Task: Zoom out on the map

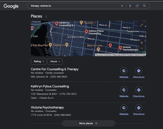Action: [142, 48]
